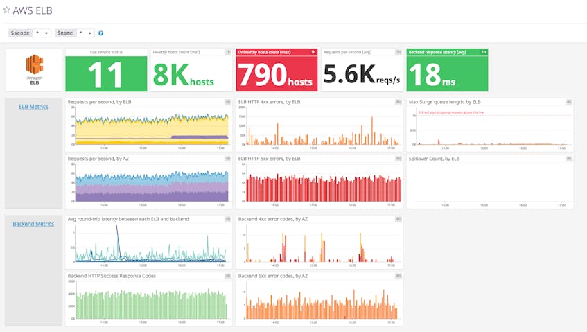The width and height of the screenshot is (587, 332).
Task: Click the $name variable label
Action: click(65, 33)
